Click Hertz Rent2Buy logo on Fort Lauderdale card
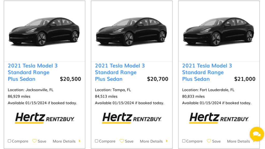Viewport: 265px width, 149px height. click(219, 118)
